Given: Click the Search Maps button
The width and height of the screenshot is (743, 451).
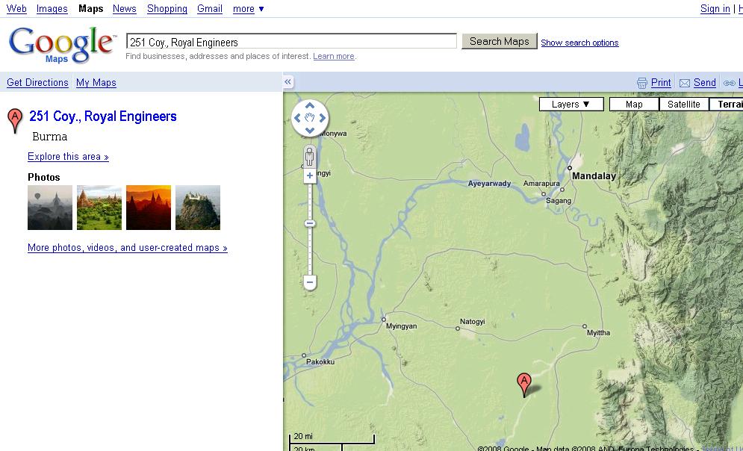Looking at the screenshot, I should 500,41.
